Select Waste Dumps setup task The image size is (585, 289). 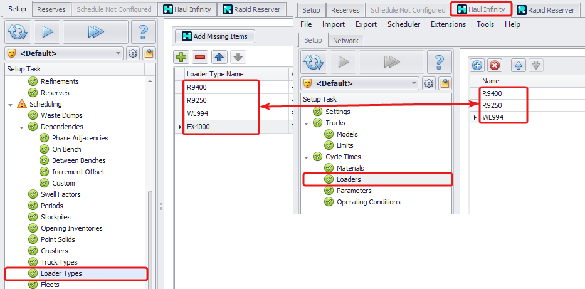(61, 115)
